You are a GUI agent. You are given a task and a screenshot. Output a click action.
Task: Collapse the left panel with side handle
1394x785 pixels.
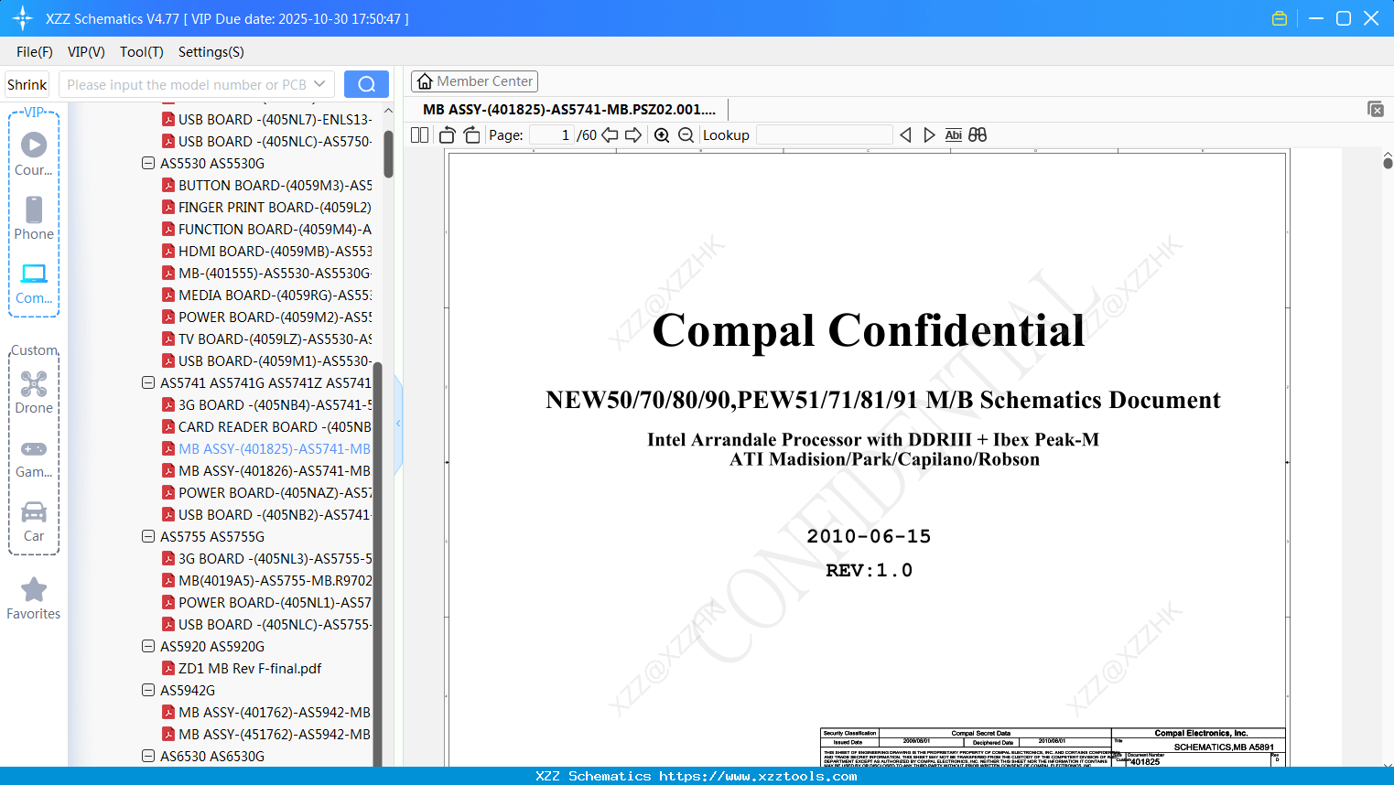pos(398,423)
